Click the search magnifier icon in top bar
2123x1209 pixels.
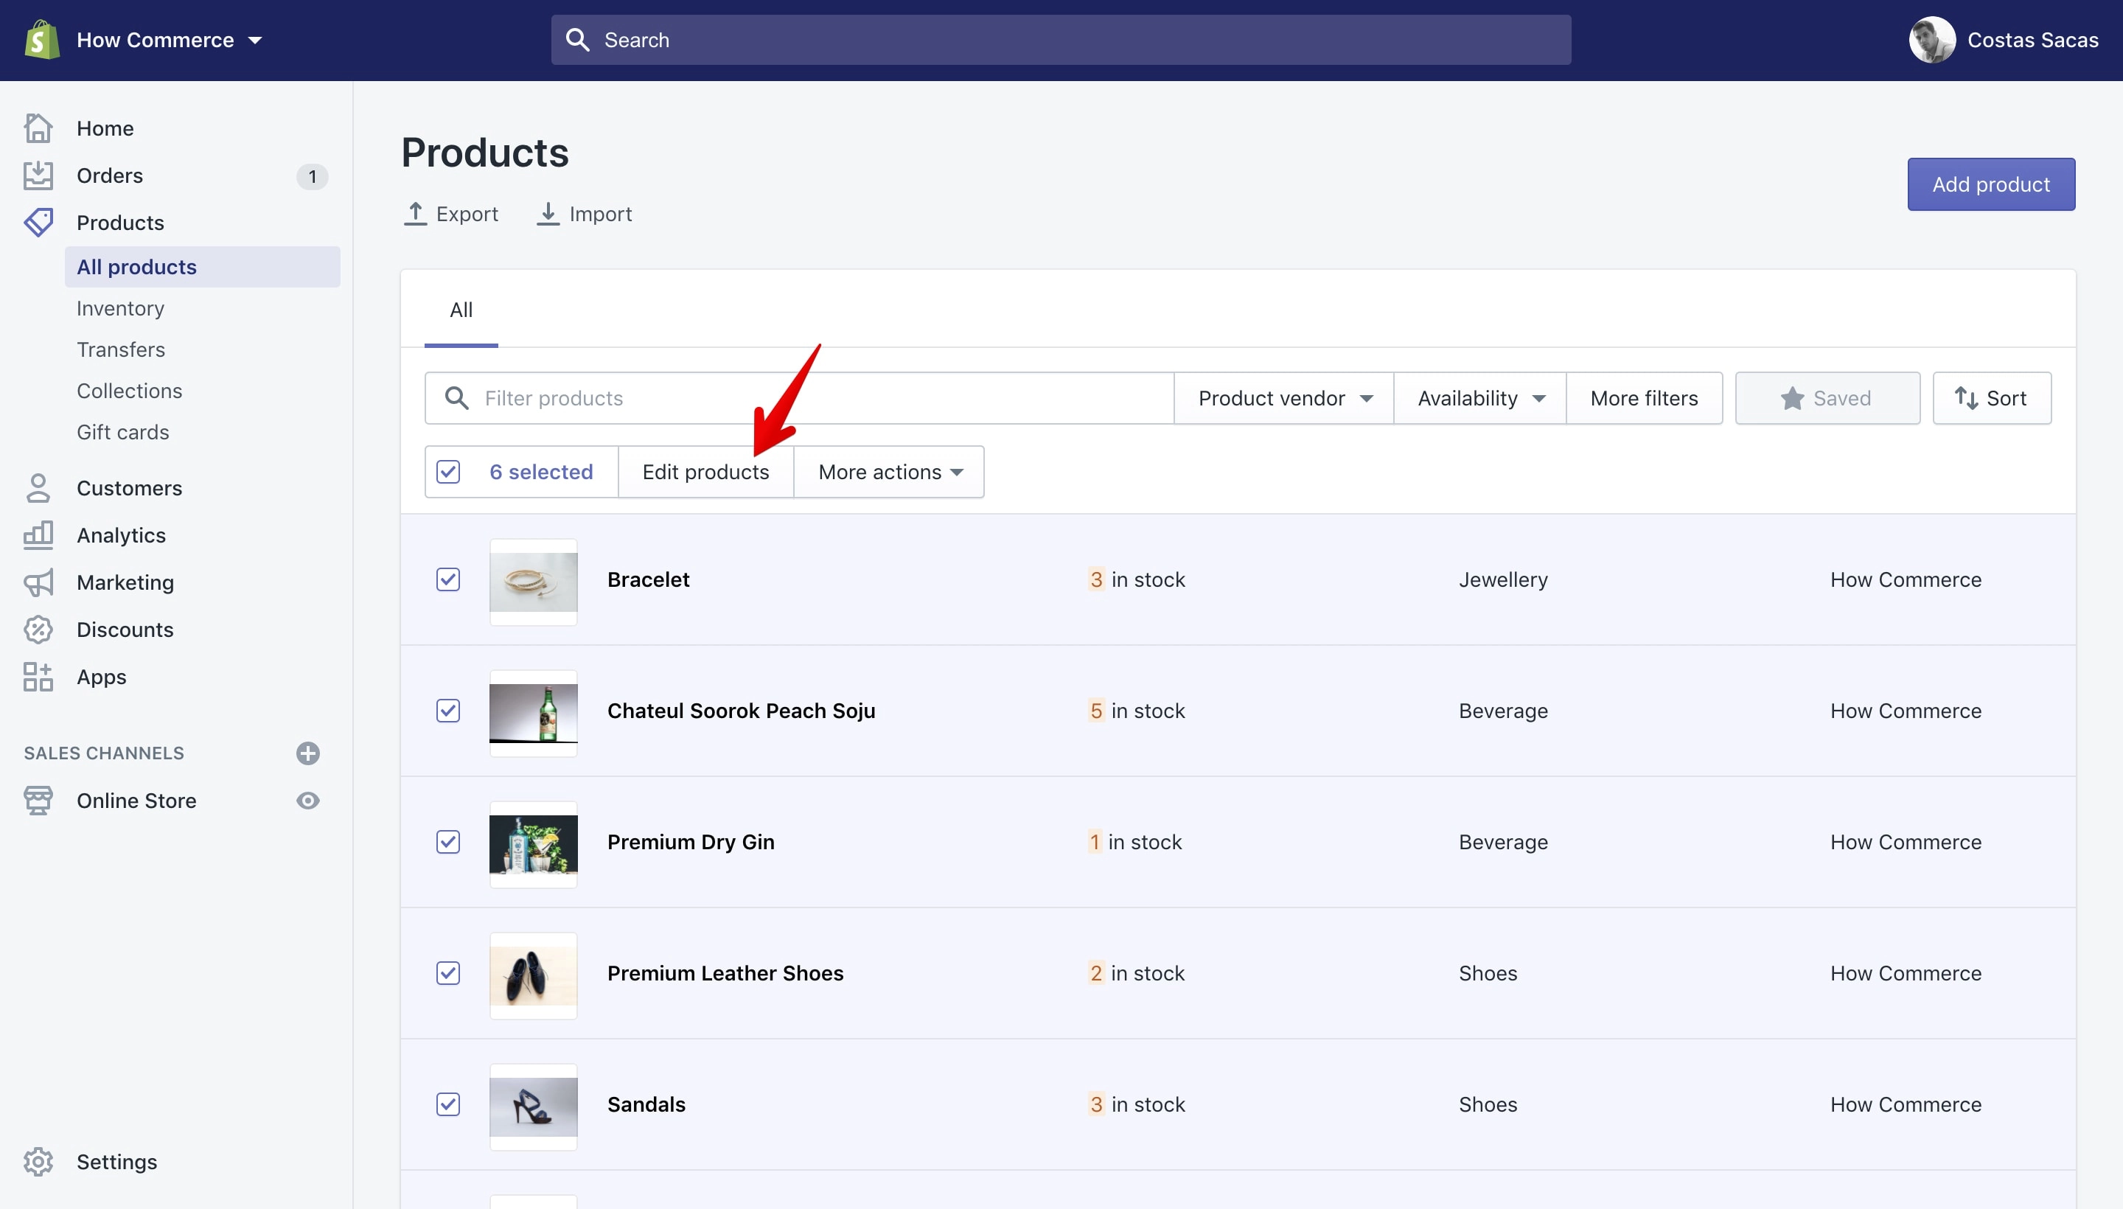pyautogui.click(x=577, y=40)
